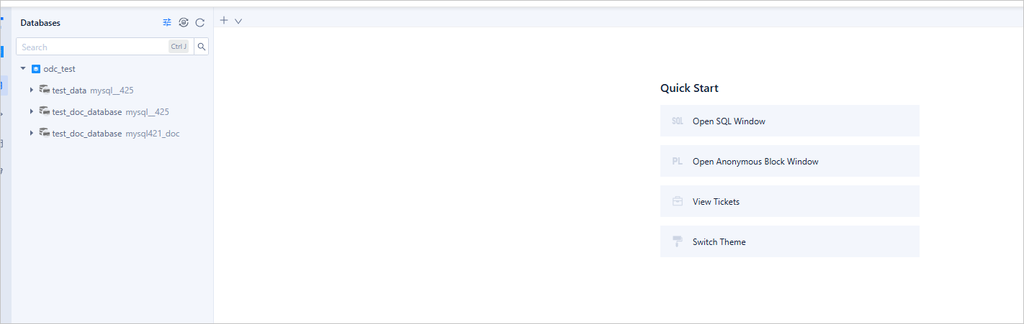
Task: Click the search magnifier button
Action: pyautogui.click(x=202, y=47)
